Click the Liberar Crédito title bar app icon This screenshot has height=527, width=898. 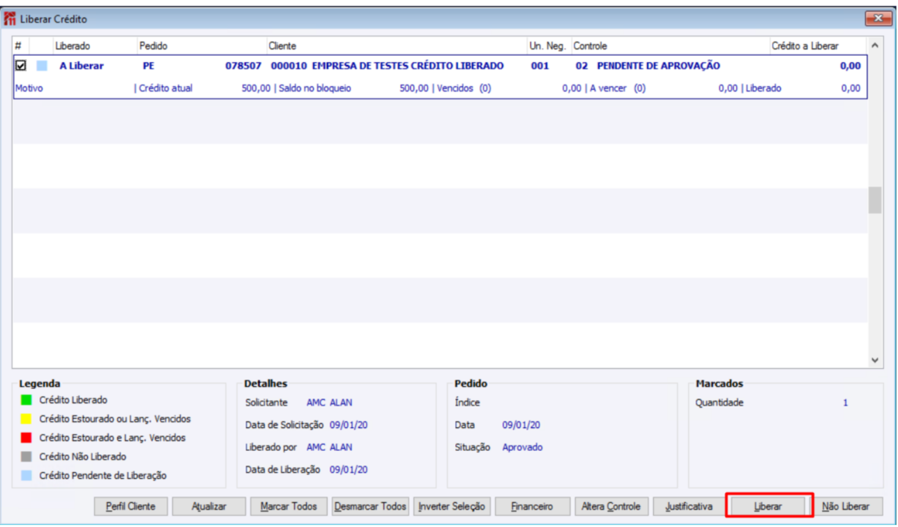click(10, 18)
